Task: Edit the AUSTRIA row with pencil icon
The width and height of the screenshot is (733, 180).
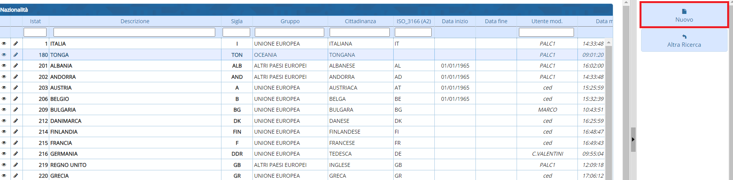Action: pyautogui.click(x=16, y=88)
